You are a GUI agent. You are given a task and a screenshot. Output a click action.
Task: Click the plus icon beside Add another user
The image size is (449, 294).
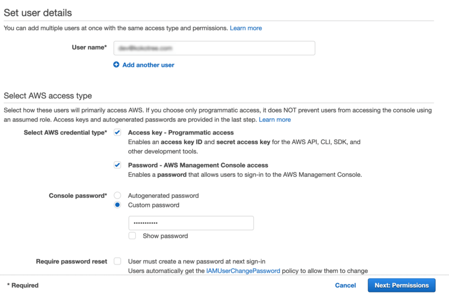pos(116,64)
